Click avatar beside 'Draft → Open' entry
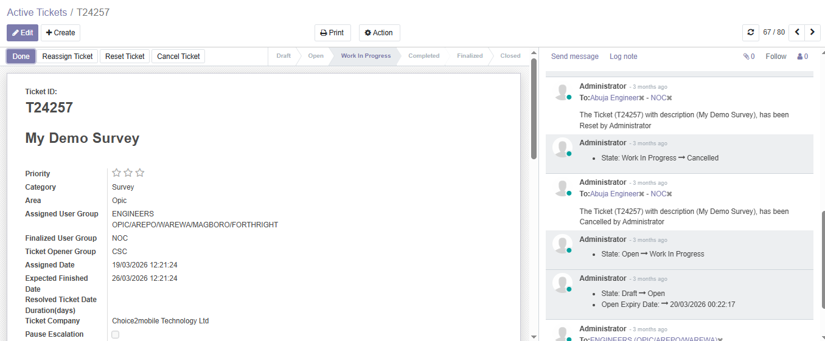825x341 pixels. tap(562, 283)
